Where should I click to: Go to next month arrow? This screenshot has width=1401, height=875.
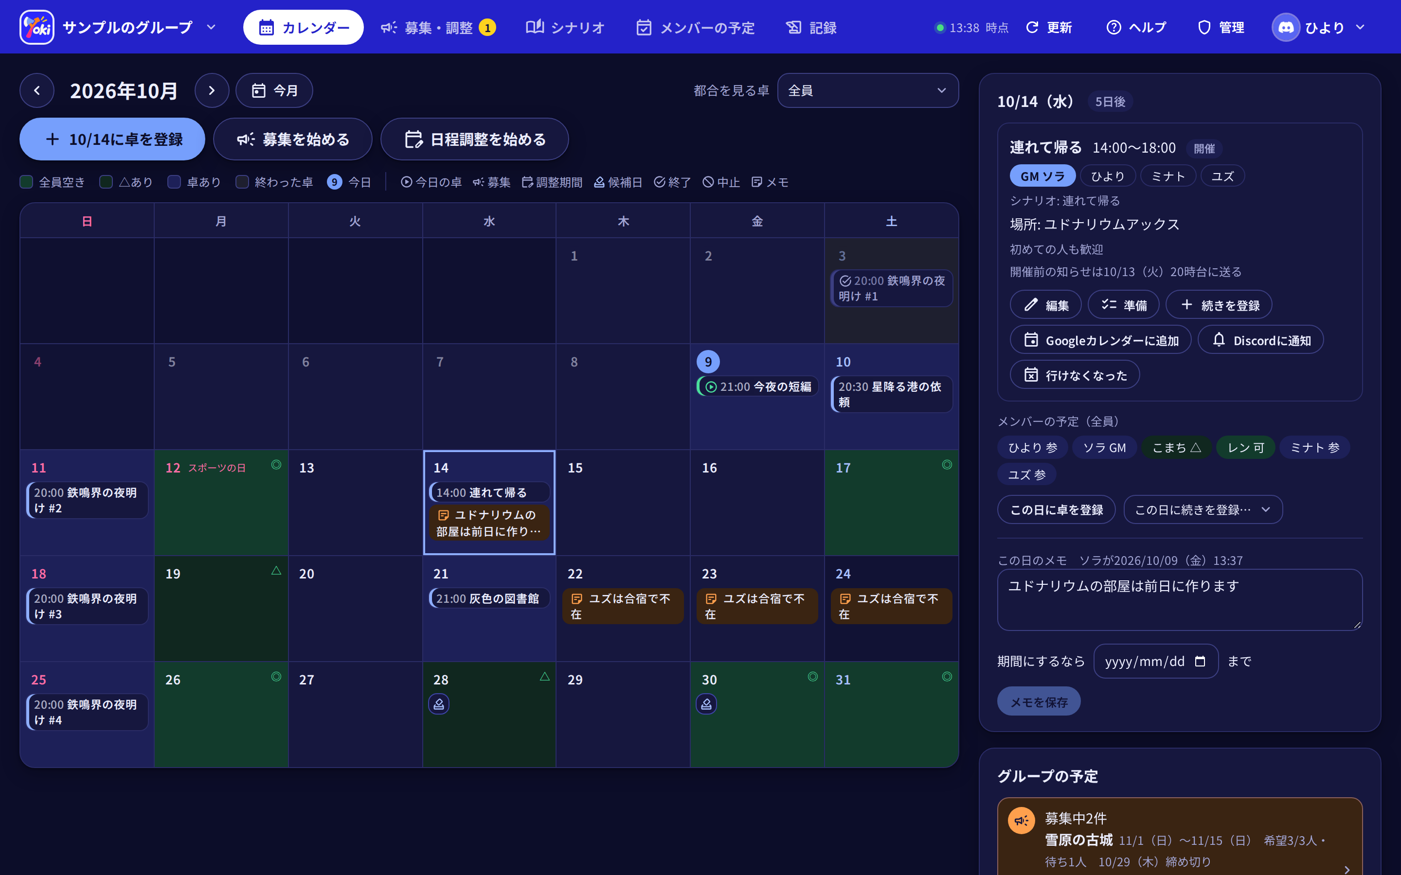(212, 90)
